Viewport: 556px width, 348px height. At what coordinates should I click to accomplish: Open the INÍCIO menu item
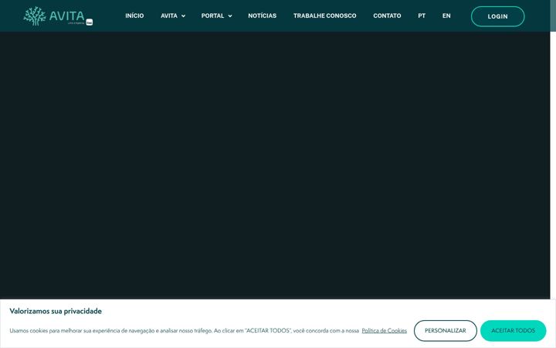pyautogui.click(x=134, y=16)
